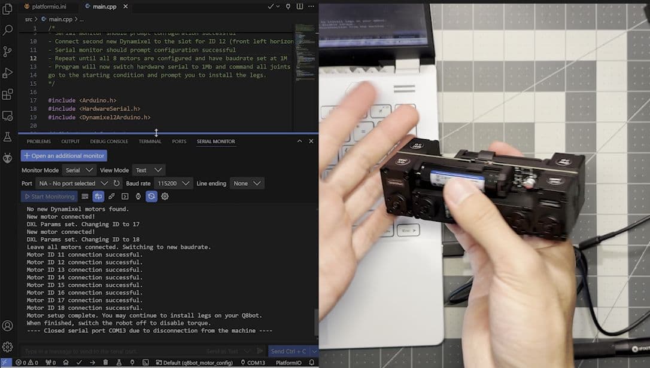Screen dimensions: 650x368
Task: Switch to the TERMINAL panel tab
Action: (x=150, y=142)
